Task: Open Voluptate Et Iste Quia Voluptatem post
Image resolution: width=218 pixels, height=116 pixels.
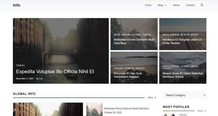Action: click(x=128, y=75)
